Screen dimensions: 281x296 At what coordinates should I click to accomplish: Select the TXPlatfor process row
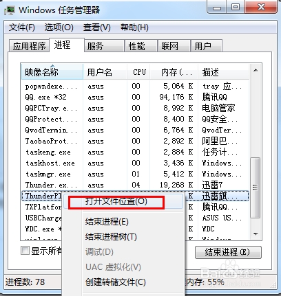[43, 207]
